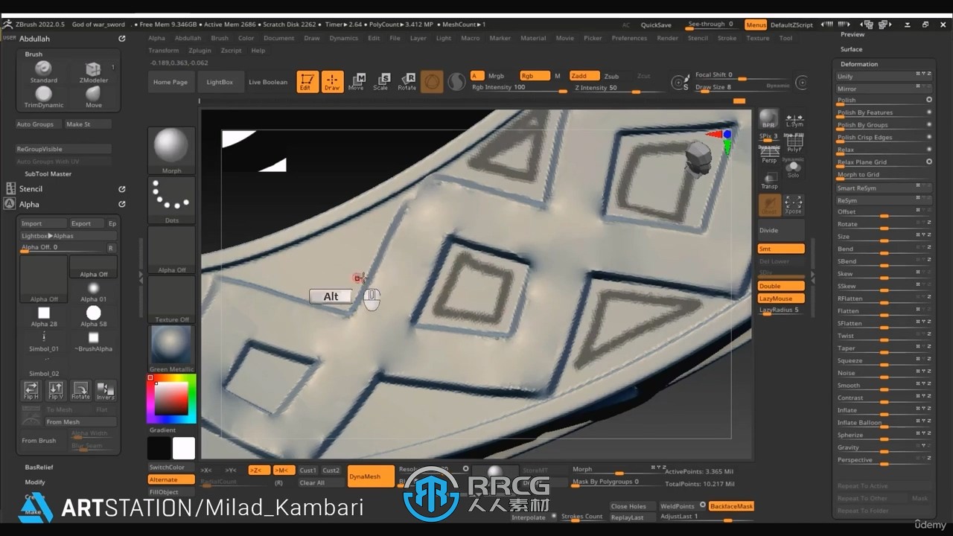Toggle Live Boolean mode
This screenshot has height=536, width=953.
(268, 82)
